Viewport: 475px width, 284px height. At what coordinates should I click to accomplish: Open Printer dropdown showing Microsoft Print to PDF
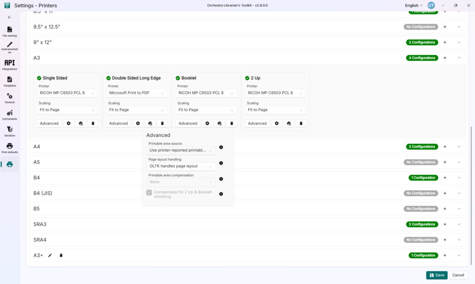pos(136,93)
